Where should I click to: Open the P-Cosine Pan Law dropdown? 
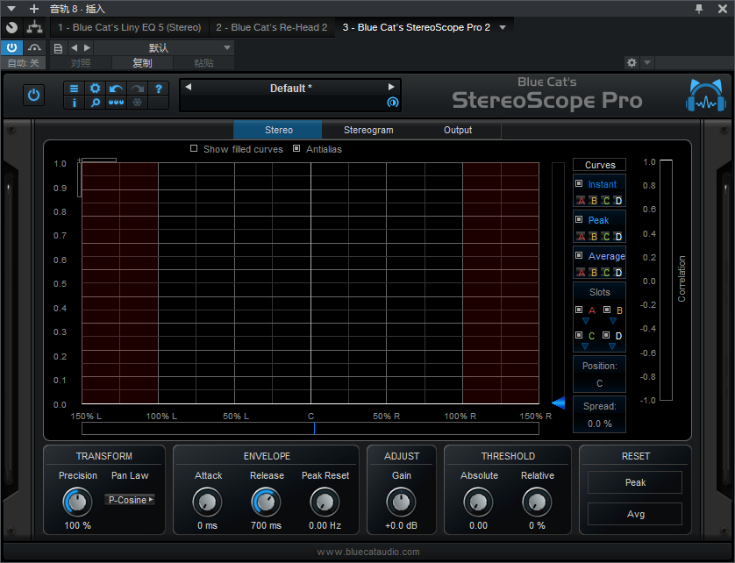(130, 500)
